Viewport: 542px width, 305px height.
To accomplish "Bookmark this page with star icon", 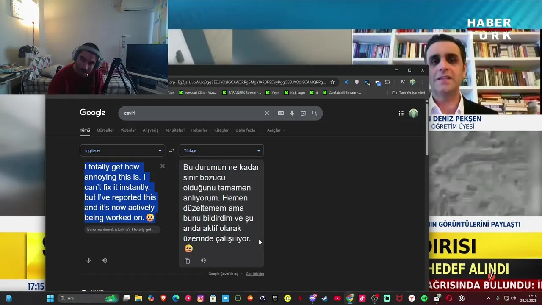I will point(332,82).
